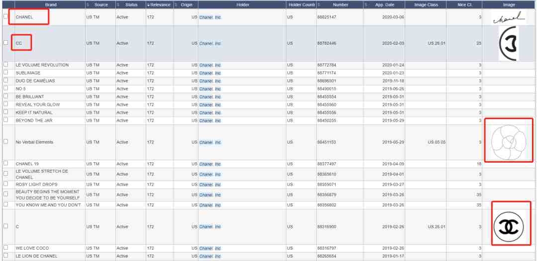
Task: Click application date 2019-04-01
Action: pyautogui.click(x=393, y=174)
